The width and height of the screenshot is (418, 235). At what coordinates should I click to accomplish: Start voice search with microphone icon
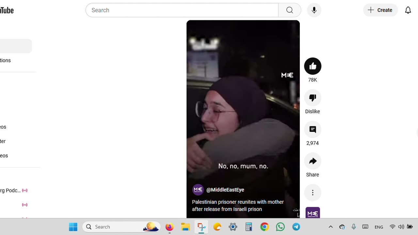coord(314,10)
